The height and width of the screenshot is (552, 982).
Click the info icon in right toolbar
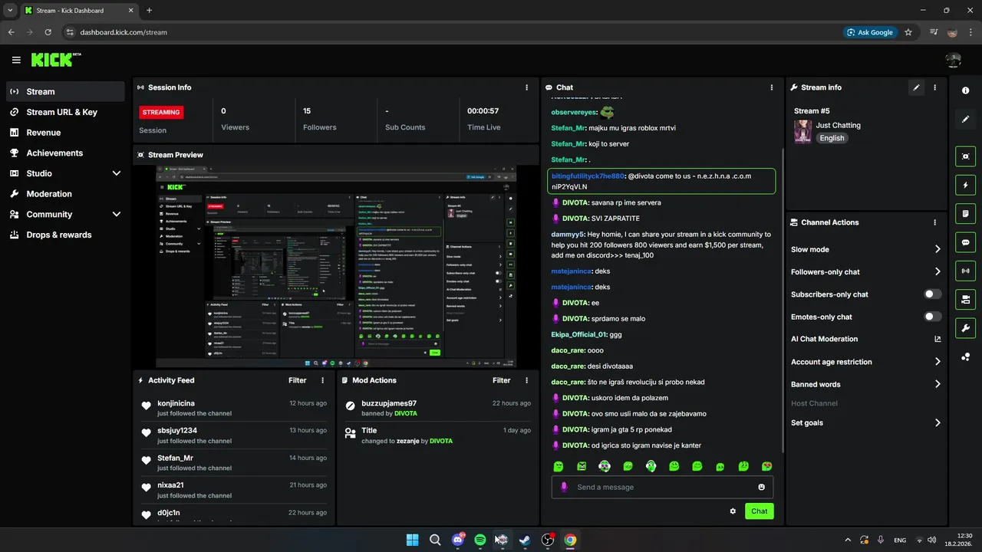[965, 90]
